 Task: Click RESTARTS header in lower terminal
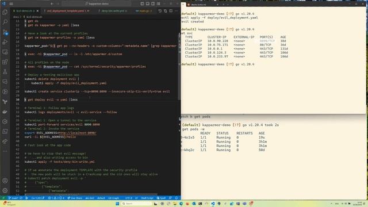click(244, 133)
